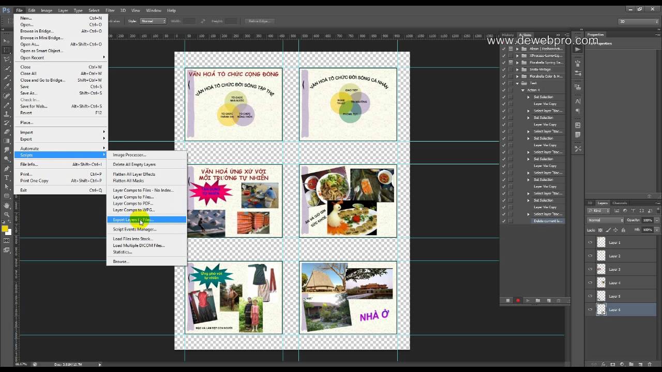The height and width of the screenshot is (372, 662).
Task: Select the Move tool
Action: tap(7, 41)
